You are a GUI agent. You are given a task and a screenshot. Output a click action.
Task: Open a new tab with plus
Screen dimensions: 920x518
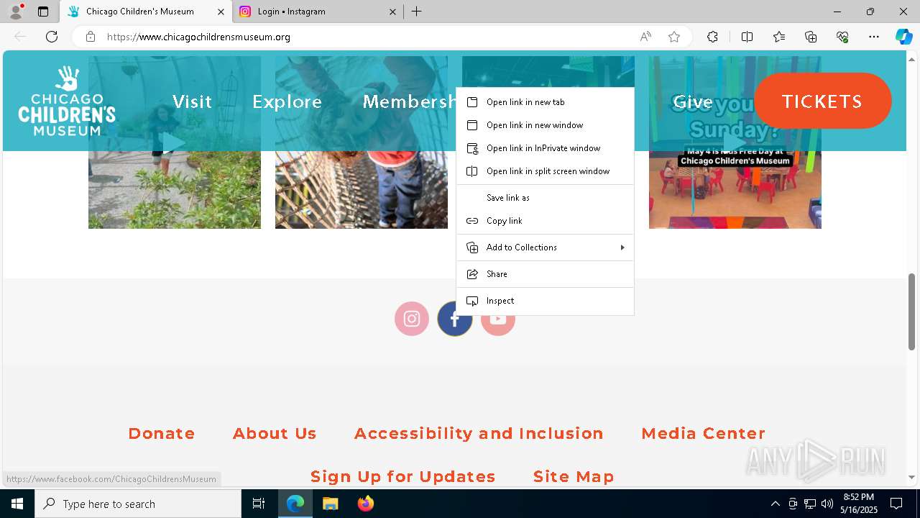click(417, 12)
